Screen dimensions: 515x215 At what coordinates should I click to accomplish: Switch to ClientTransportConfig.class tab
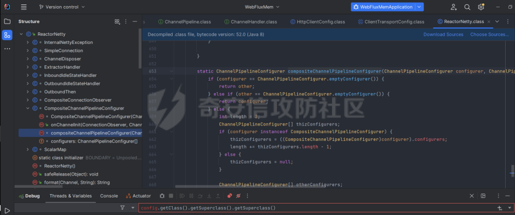pyautogui.click(x=391, y=22)
